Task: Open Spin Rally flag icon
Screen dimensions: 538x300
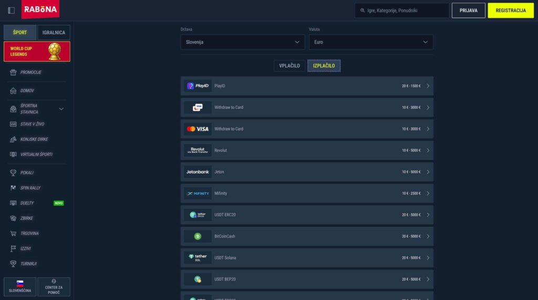Action: click(x=13, y=188)
